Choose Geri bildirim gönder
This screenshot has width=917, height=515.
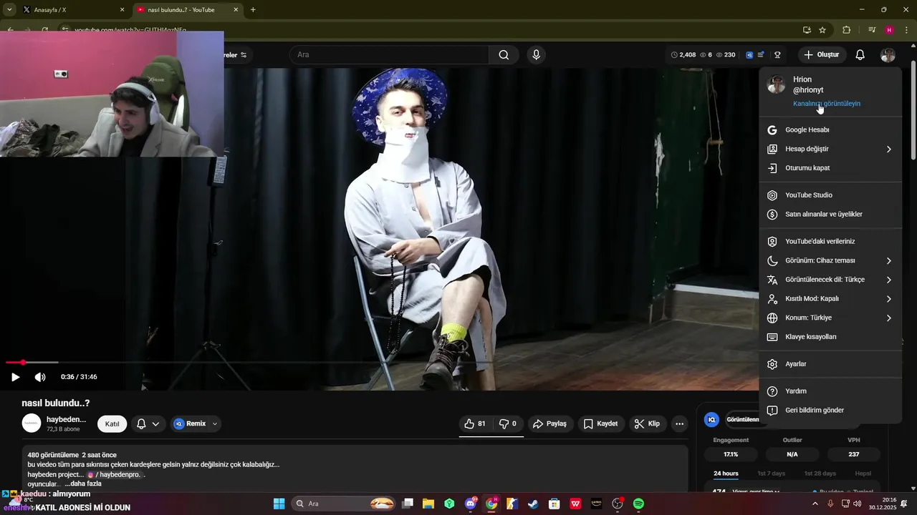pyautogui.click(x=830, y=411)
